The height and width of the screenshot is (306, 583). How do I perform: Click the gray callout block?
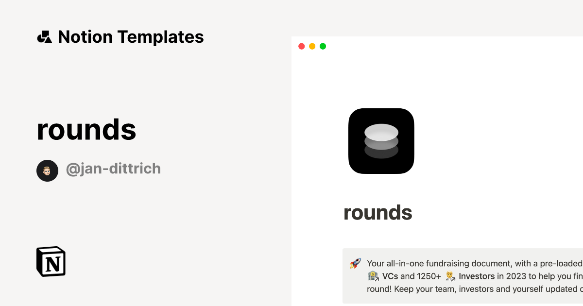(x=462, y=276)
